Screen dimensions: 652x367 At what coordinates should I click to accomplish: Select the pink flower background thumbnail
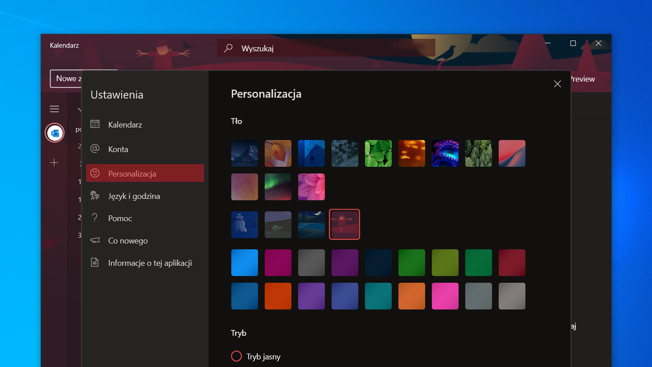[311, 186]
